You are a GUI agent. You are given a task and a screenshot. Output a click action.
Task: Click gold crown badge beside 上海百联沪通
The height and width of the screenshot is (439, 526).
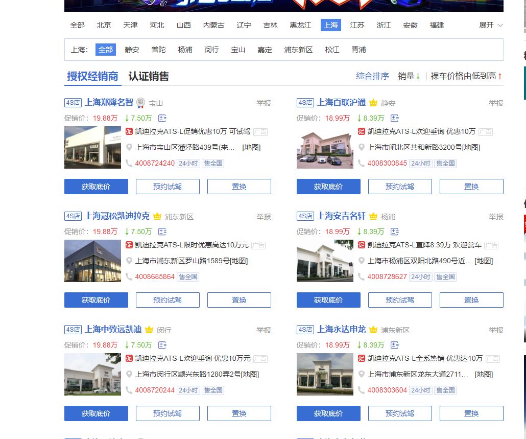373,103
